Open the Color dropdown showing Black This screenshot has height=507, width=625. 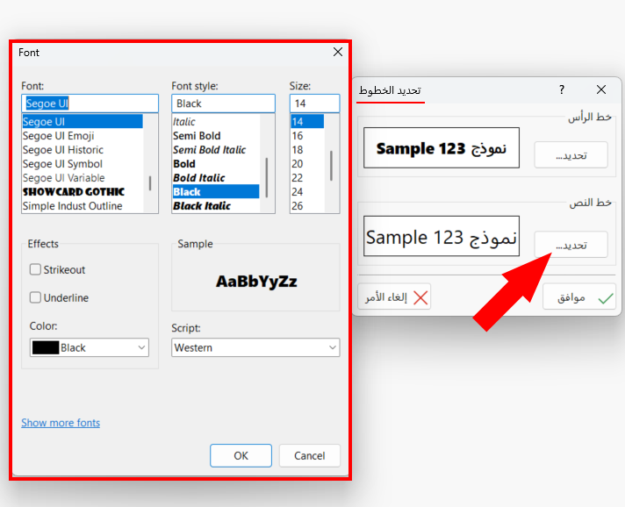click(x=89, y=348)
